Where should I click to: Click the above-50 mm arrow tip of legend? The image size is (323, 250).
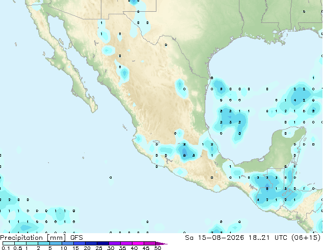pos(162,243)
